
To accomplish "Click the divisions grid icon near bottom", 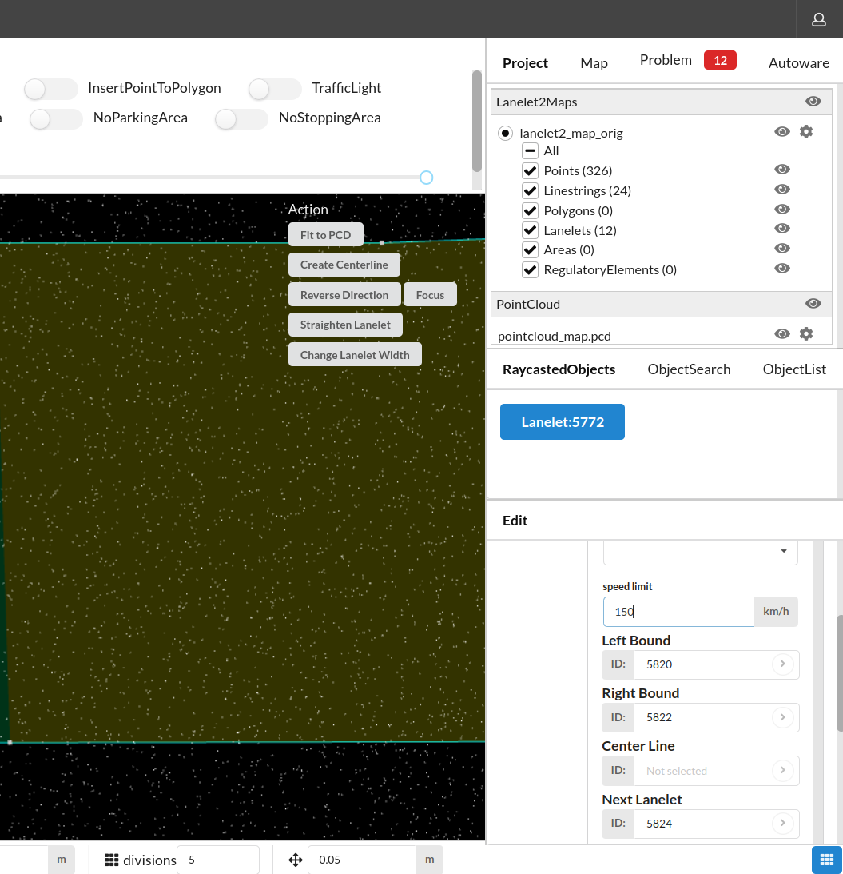I will [x=109, y=860].
